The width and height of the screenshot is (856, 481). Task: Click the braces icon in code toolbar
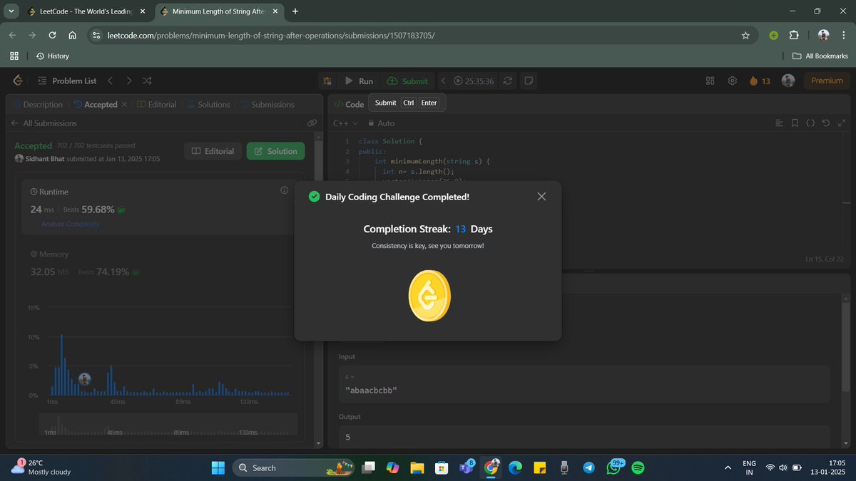(x=810, y=123)
